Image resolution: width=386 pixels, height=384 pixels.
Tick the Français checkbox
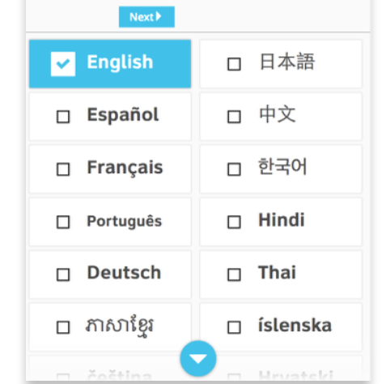(63, 169)
